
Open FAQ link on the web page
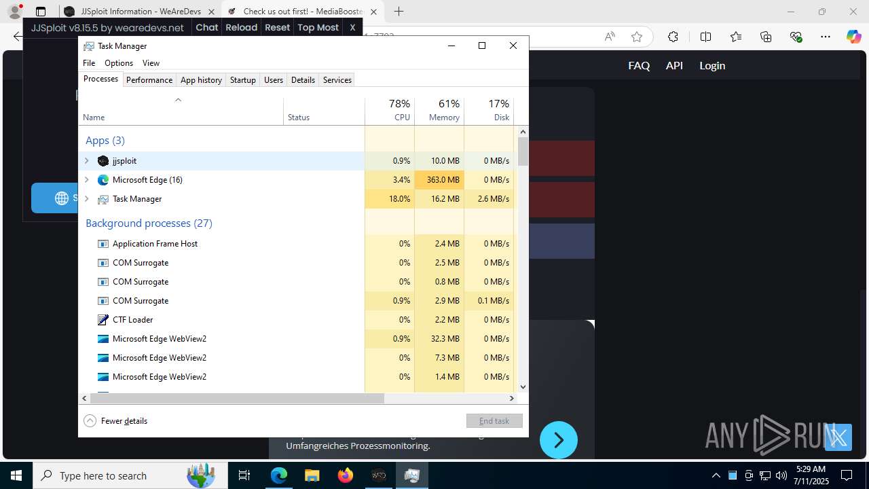639,65
